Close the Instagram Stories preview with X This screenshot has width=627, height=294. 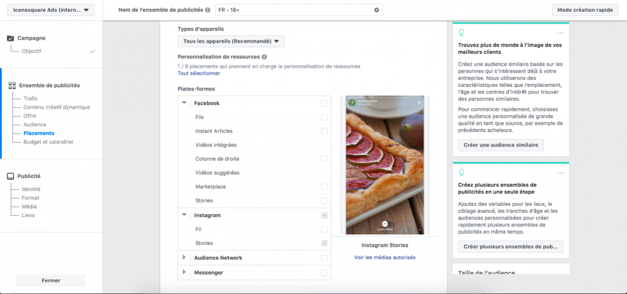pos(420,103)
